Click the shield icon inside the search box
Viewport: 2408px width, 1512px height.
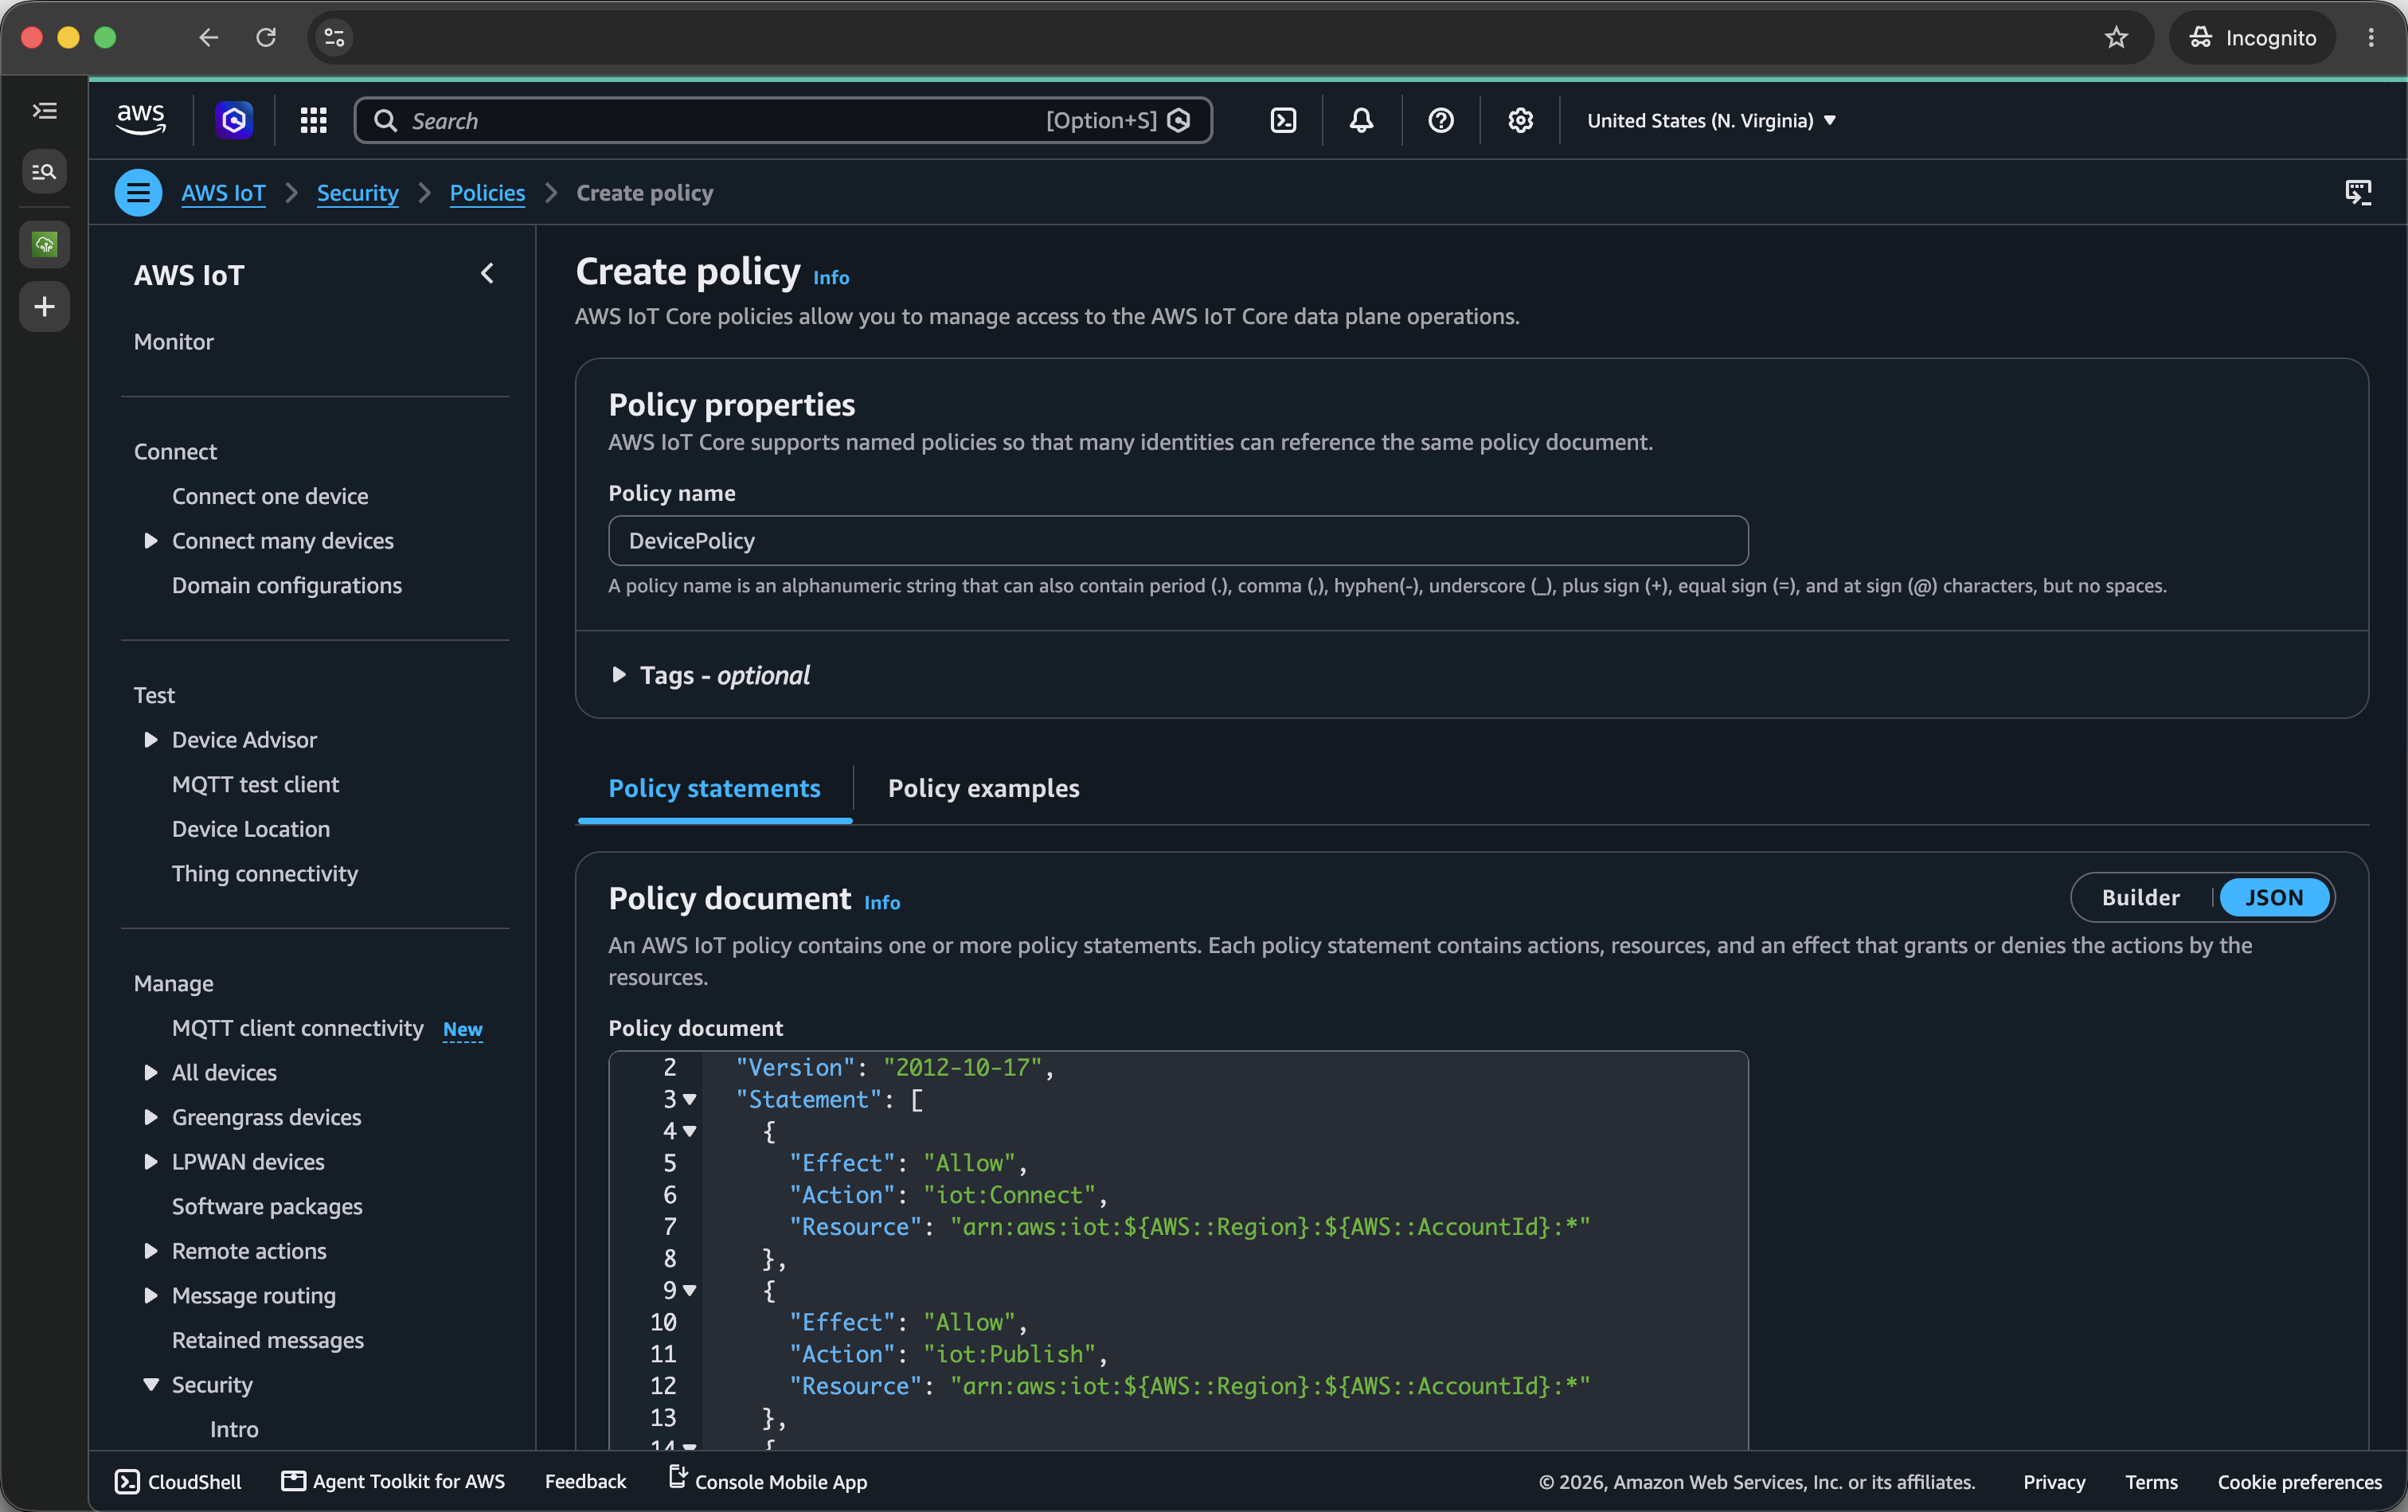1179,120
